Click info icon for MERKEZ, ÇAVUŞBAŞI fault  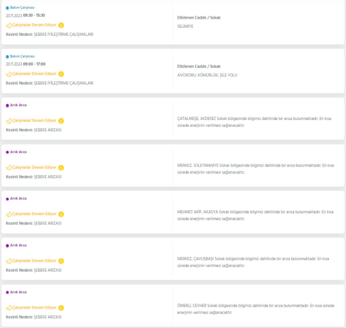point(61,261)
